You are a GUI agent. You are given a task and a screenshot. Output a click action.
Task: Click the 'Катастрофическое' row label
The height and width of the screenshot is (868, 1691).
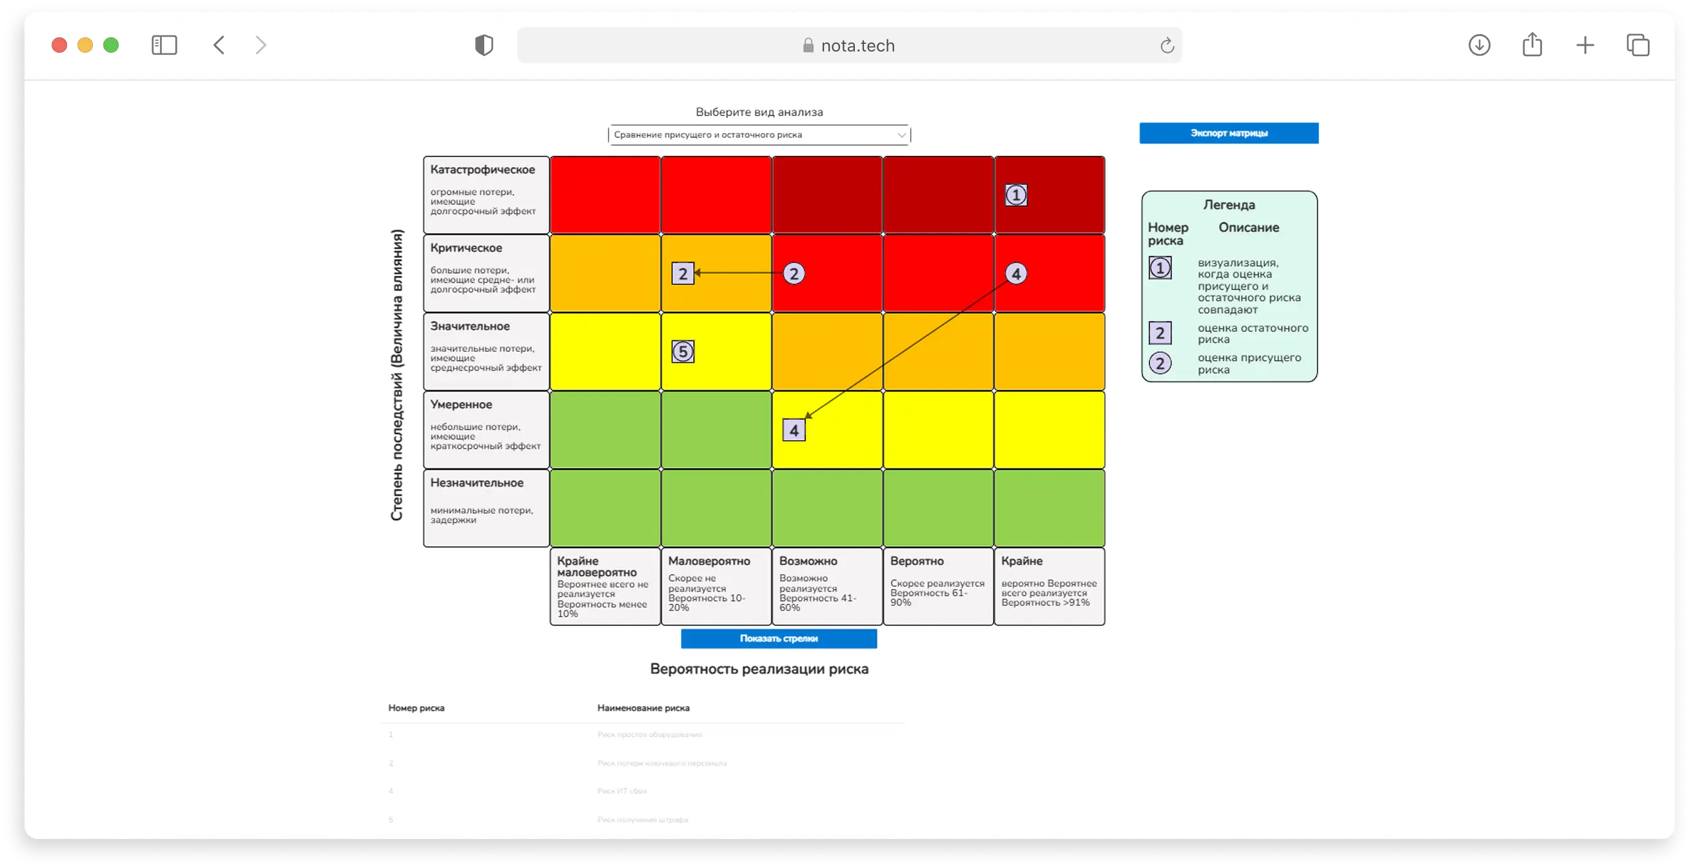[x=482, y=169]
